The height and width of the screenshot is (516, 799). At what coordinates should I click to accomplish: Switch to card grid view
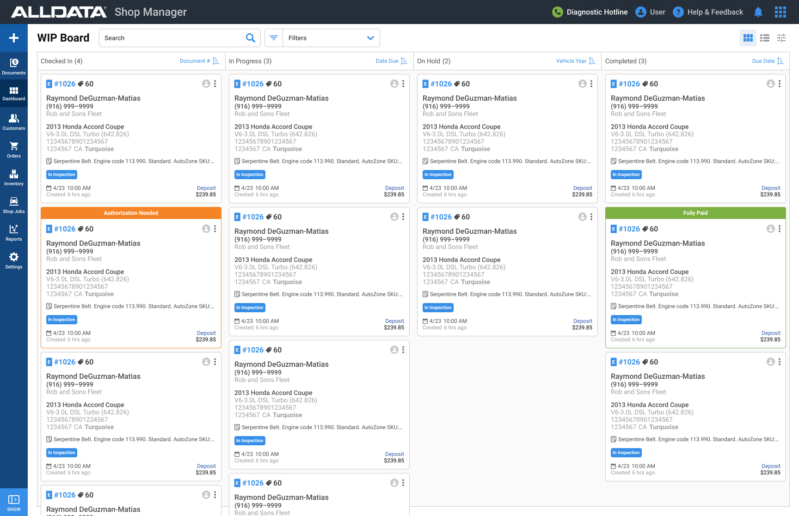748,38
